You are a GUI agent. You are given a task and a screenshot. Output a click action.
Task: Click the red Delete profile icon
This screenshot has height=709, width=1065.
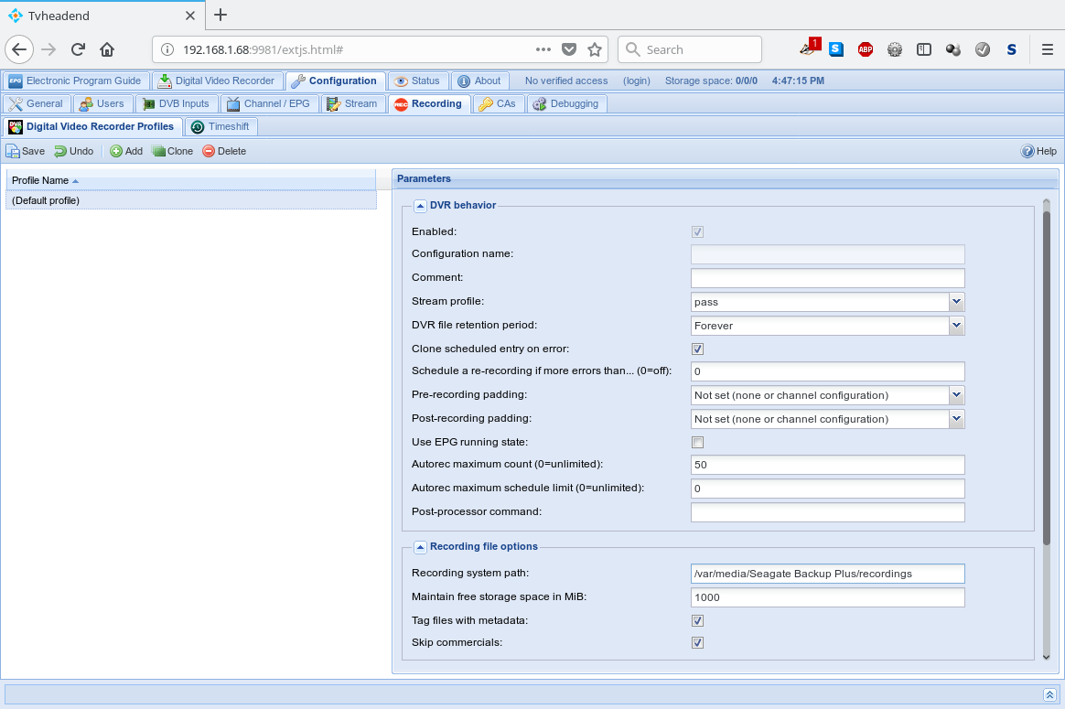pyautogui.click(x=209, y=151)
